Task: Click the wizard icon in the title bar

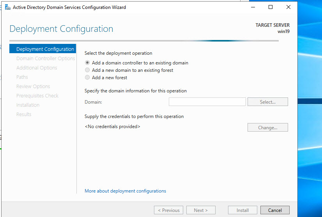Action: (x=7, y=7)
